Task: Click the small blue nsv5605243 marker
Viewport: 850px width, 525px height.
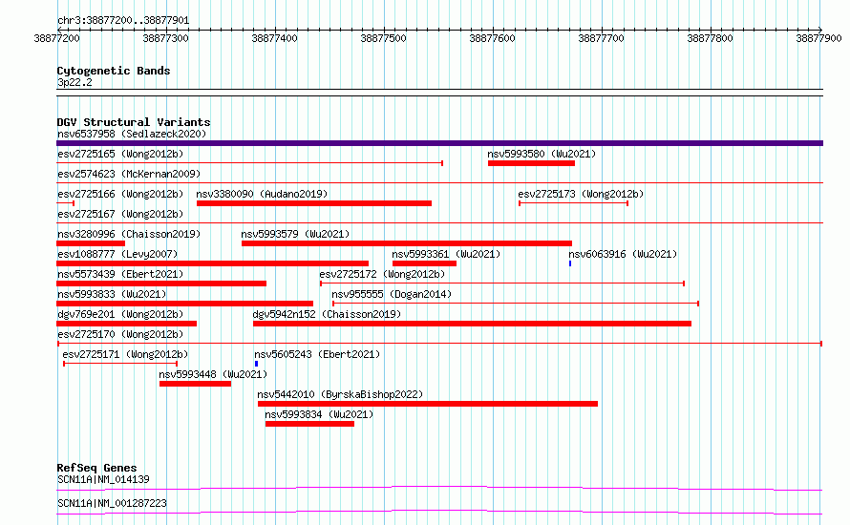Action: pos(256,364)
